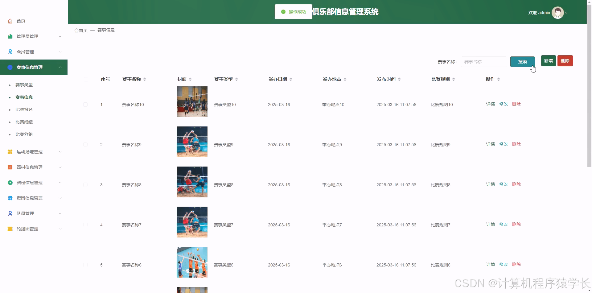This screenshot has height=293, width=592.
Task: Click the 赛事名称 search input field
Action: pos(483,61)
